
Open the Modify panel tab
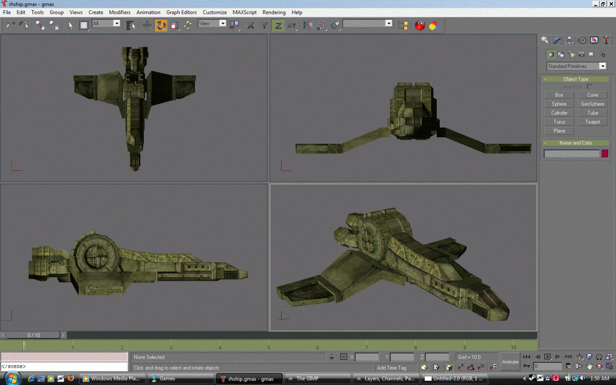pyautogui.click(x=556, y=40)
